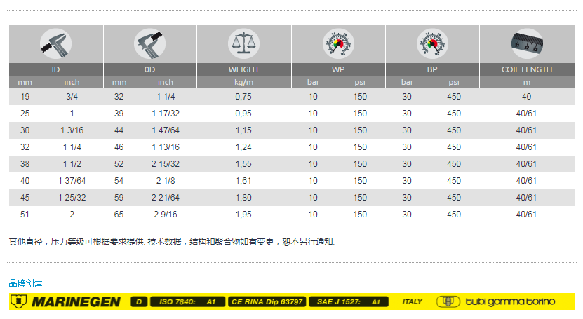Click the ITALY label in the banner
The width and height of the screenshot is (583, 319).
[413, 301]
